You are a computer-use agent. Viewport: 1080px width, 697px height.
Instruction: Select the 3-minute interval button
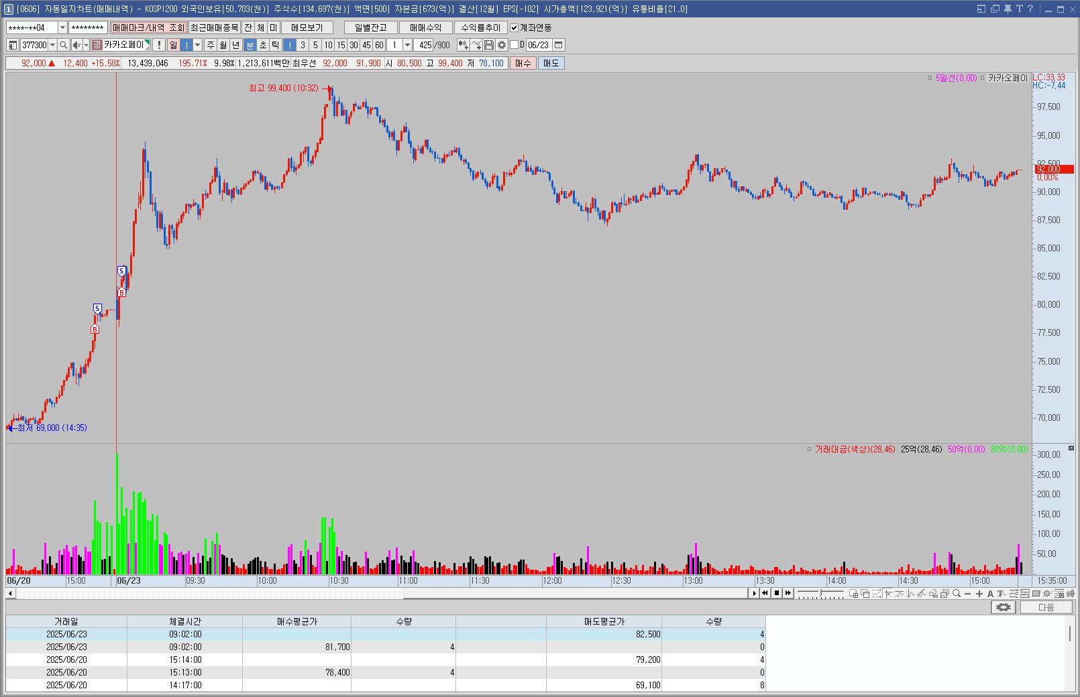click(303, 45)
